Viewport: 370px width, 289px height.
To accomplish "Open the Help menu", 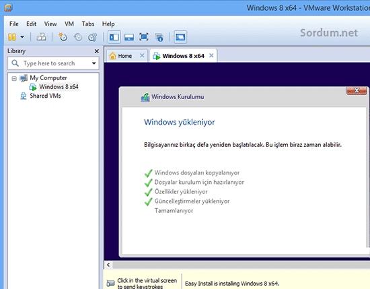I will [x=108, y=24].
